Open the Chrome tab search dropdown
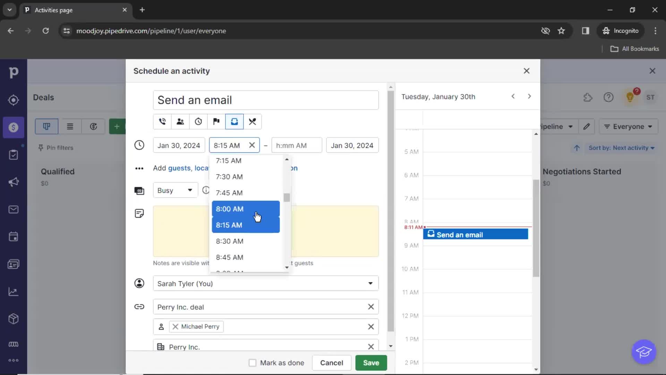This screenshot has height=375, width=666. pos(10,10)
